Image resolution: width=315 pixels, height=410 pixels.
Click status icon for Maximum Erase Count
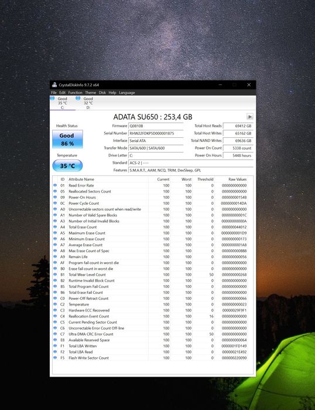coord(55,233)
